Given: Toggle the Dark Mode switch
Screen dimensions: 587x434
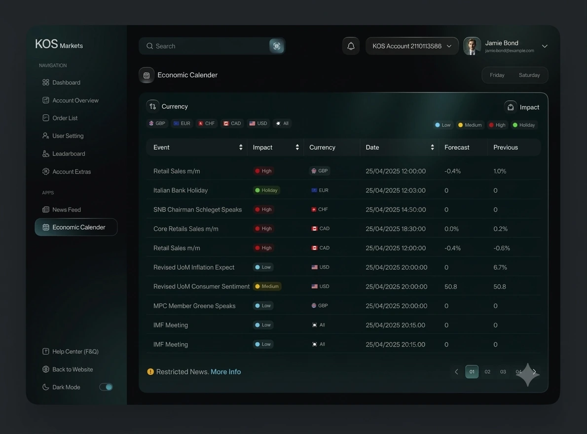Looking at the screenshot, I should 106,387.
